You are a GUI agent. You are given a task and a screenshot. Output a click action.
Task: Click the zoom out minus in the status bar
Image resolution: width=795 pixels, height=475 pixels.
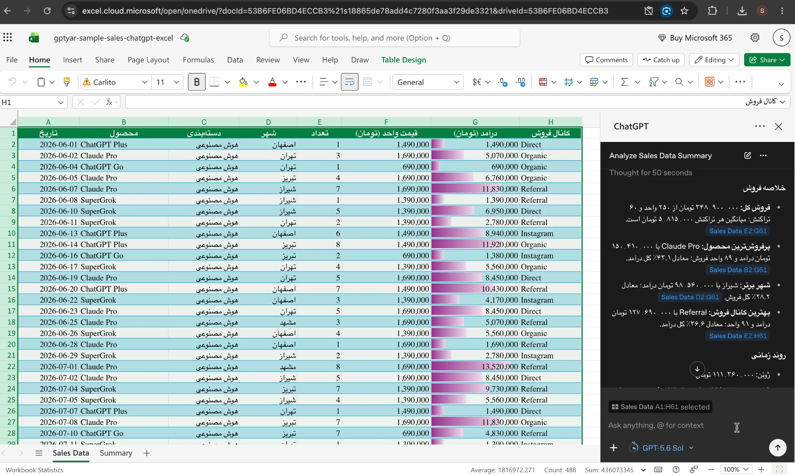[x=711, y=470]
